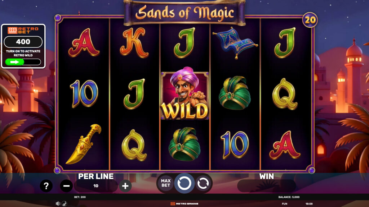The width and height of the screenshot is (369, 207).
Task: Open the autoplay circular arrows button
Action: tap(203, 183)
